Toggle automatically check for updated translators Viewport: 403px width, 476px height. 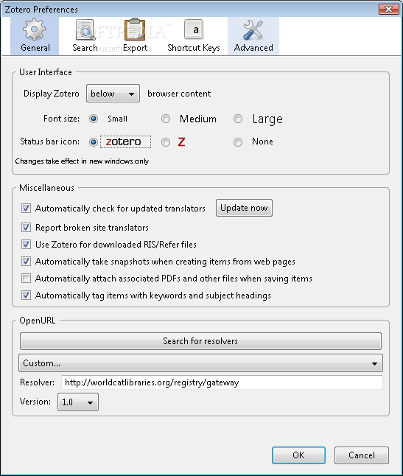pos(26,209)
